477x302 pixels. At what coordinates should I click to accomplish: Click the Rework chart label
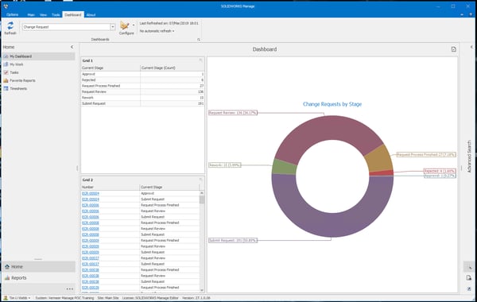pos(225,165)
